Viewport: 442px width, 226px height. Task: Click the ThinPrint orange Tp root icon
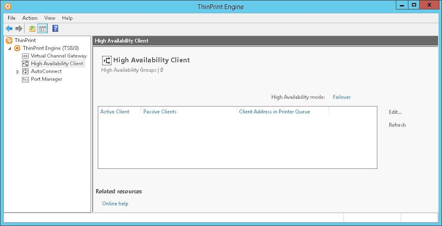point(9,40)
